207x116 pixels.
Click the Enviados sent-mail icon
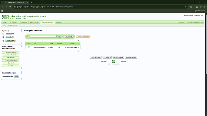(3, 37)
